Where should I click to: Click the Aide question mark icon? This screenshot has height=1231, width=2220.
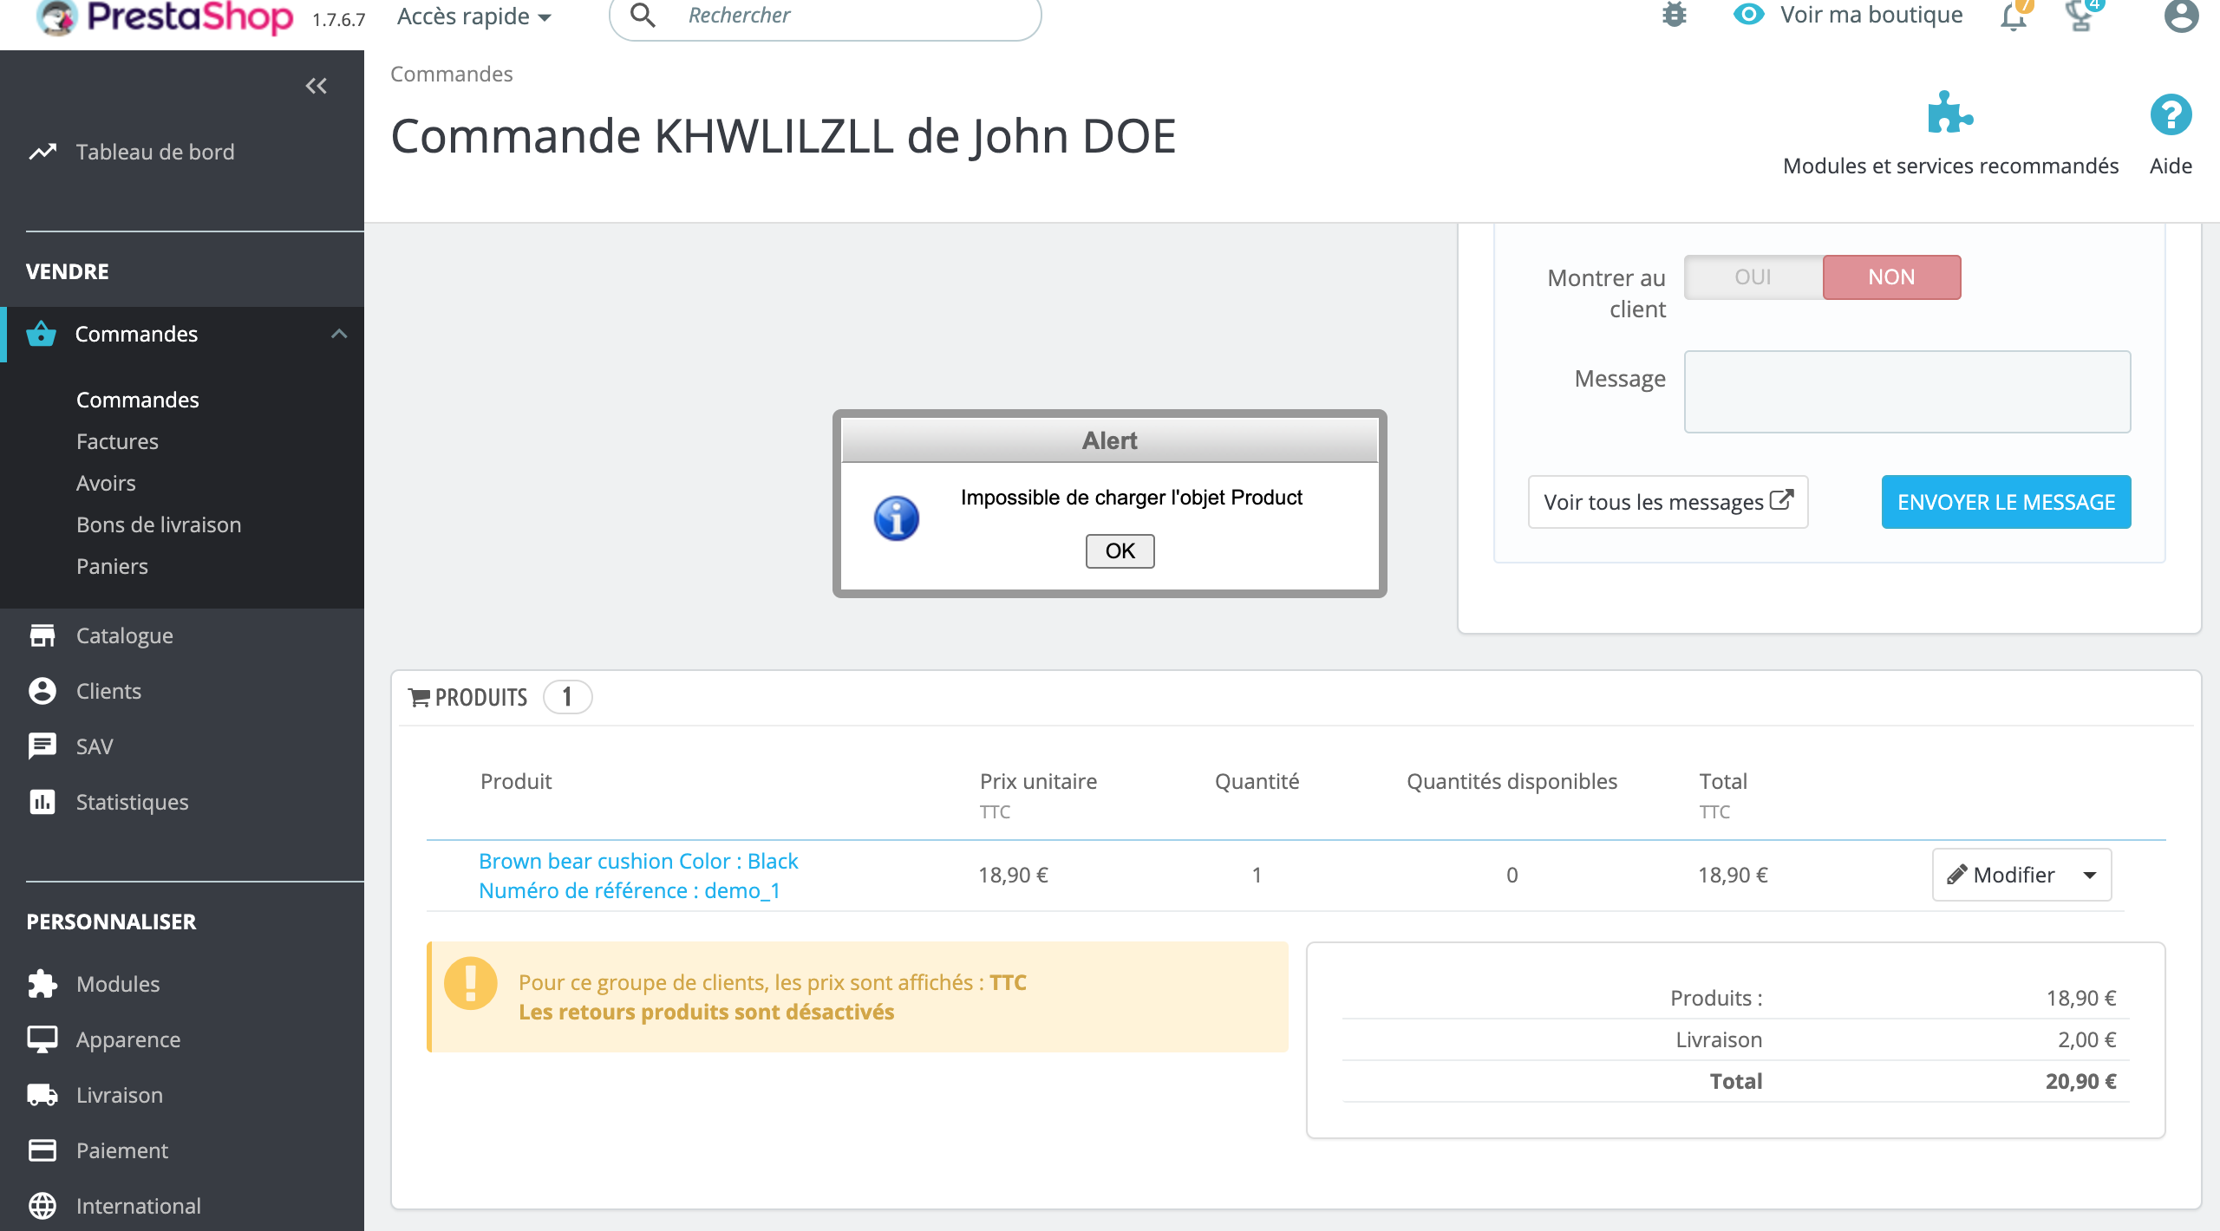2171,115
